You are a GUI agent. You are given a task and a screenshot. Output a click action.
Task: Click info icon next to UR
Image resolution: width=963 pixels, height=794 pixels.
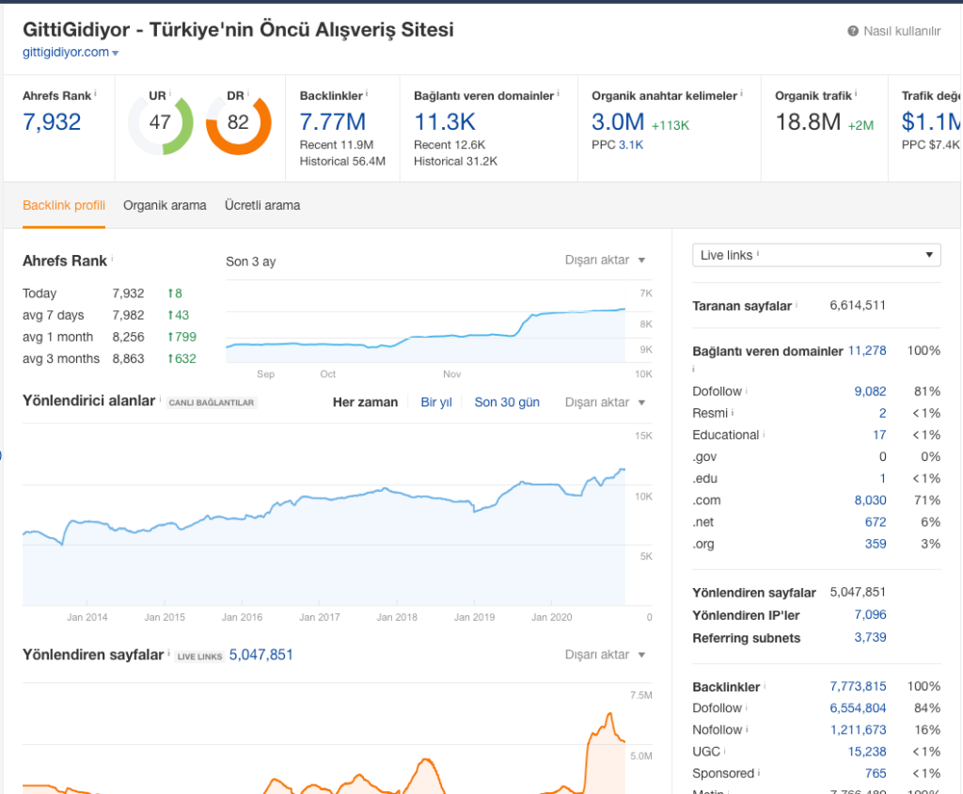(x=170, y=93)
